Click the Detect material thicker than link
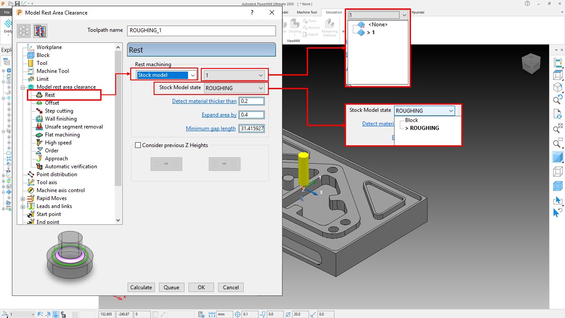Screen dimensions: 565x318 coord(204,101)
